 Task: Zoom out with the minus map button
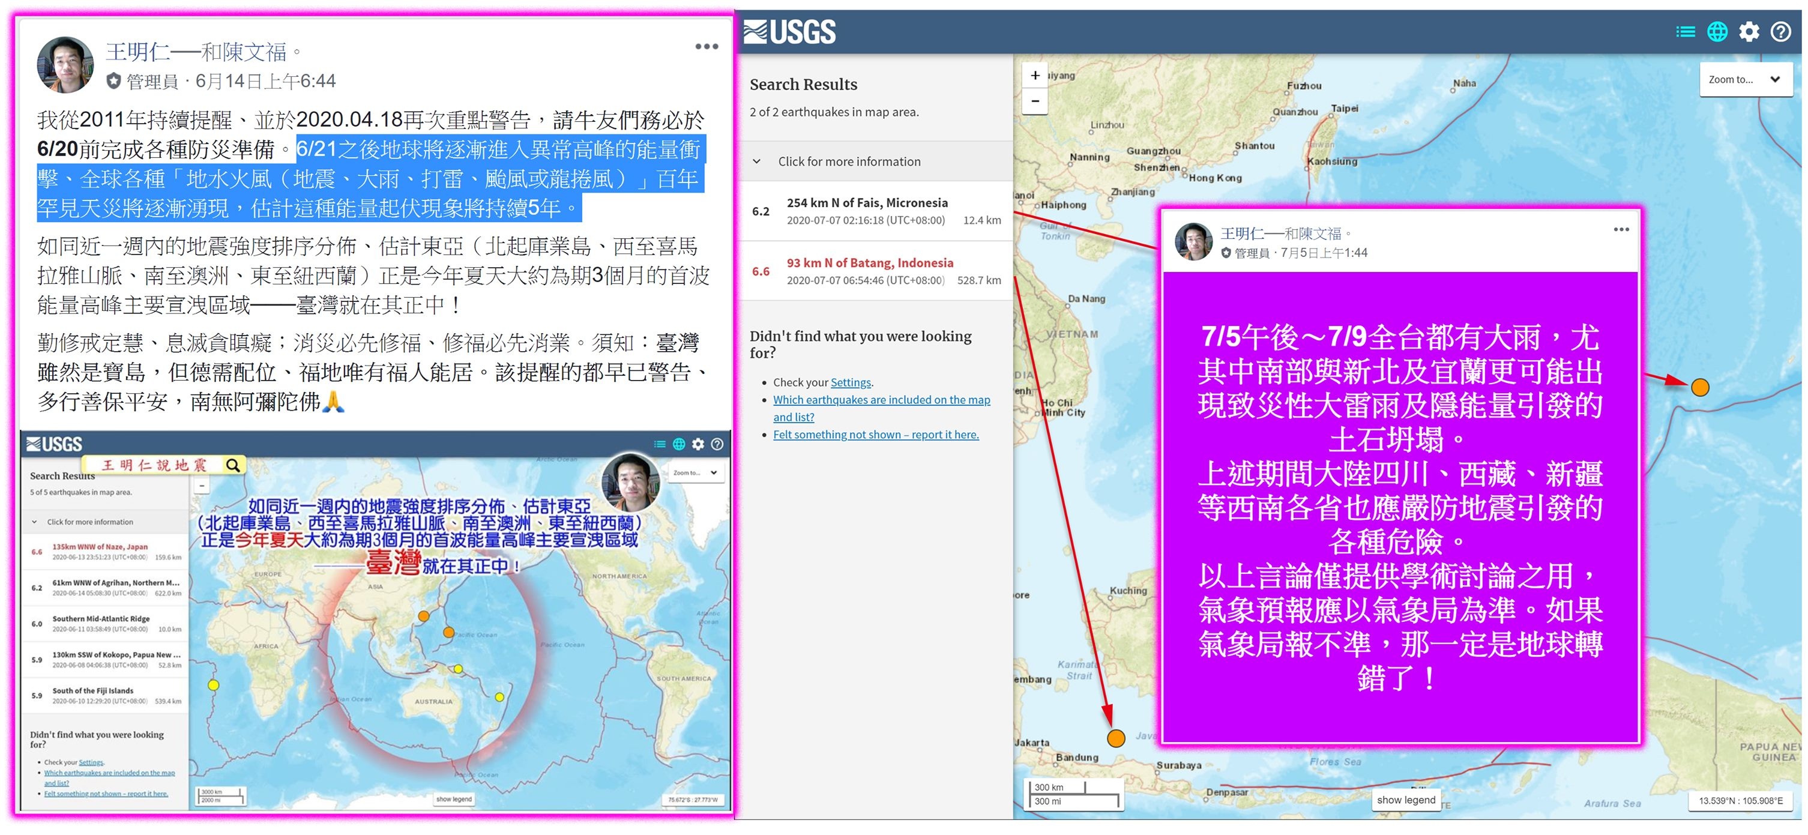tap(1034, 101)
